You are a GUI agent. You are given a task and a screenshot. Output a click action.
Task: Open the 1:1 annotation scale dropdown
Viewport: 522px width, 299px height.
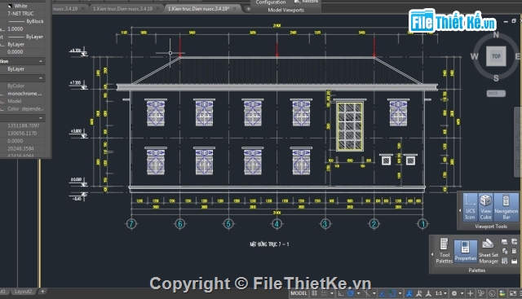(x=440, y=293)
